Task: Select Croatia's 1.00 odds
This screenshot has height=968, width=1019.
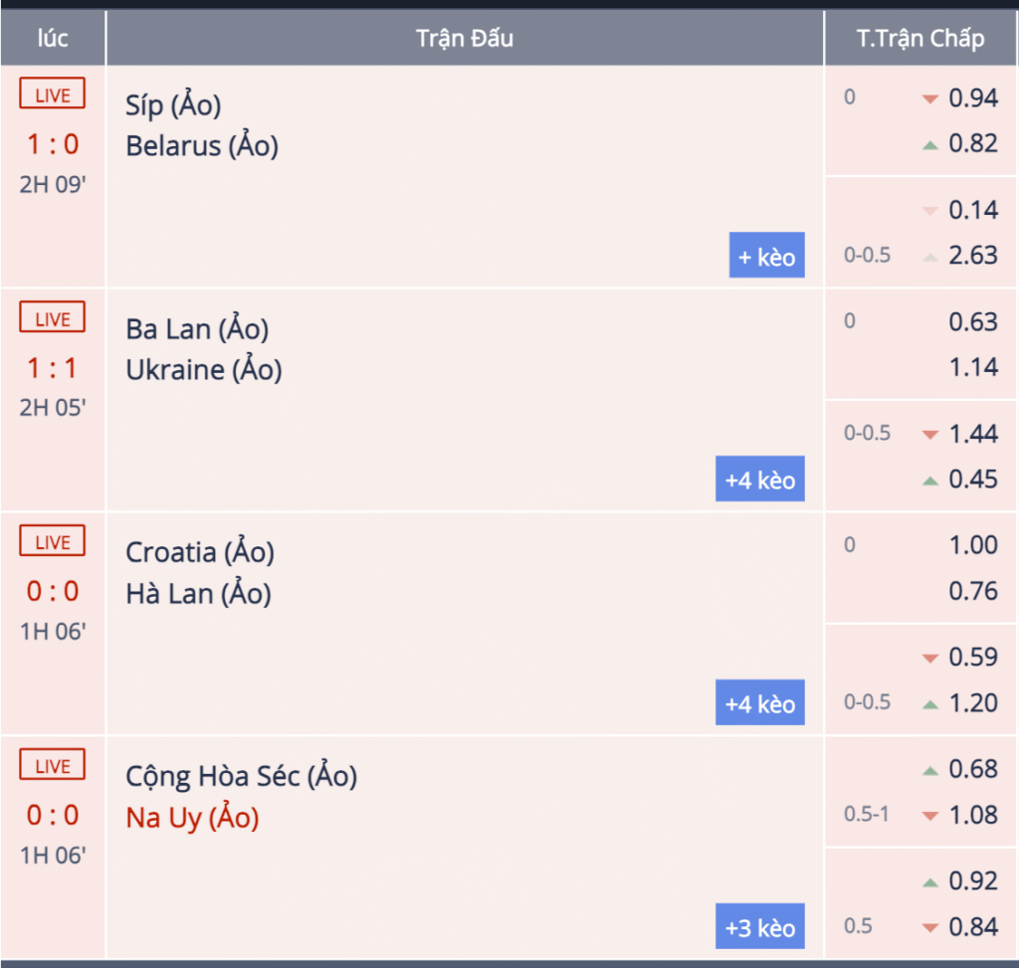Action: (x=972, y=545)
